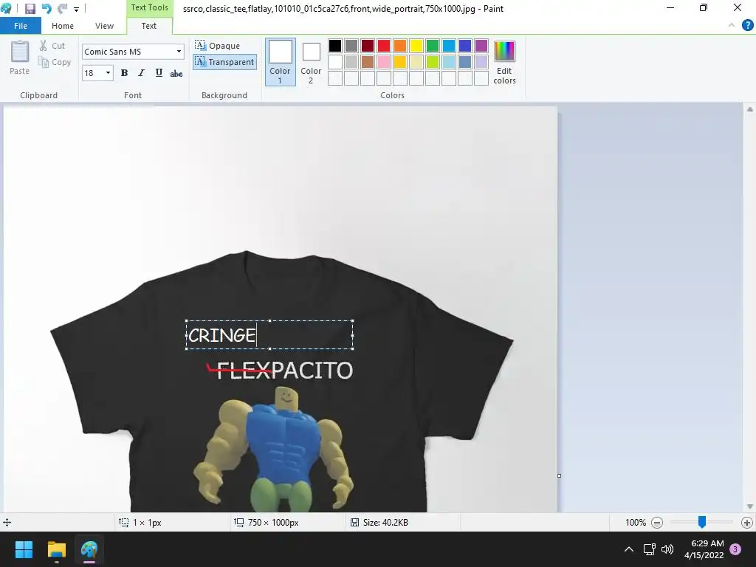The width and height of the screenshot is (756, 567).
Task: Open Customize Quick Access Toolbar arrow
Action: coord(76,9)
